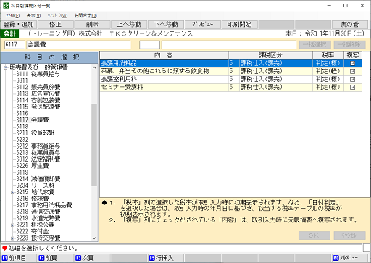Viewport: 371px width, 263px height.
Task: Expand the 6215 地代家賃 node
Action: [12, 193]
